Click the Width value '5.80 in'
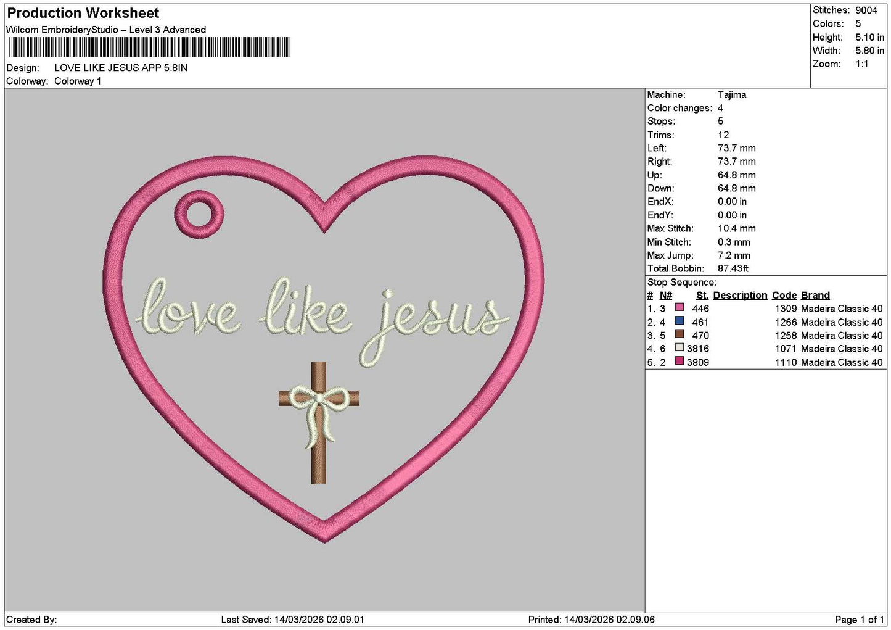Viewport: 891px width, 630px height. point(869,51)
